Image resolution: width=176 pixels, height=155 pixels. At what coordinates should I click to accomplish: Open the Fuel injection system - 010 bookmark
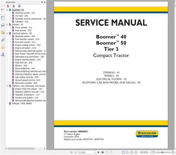pyautogui.click(x=27, y=39)
